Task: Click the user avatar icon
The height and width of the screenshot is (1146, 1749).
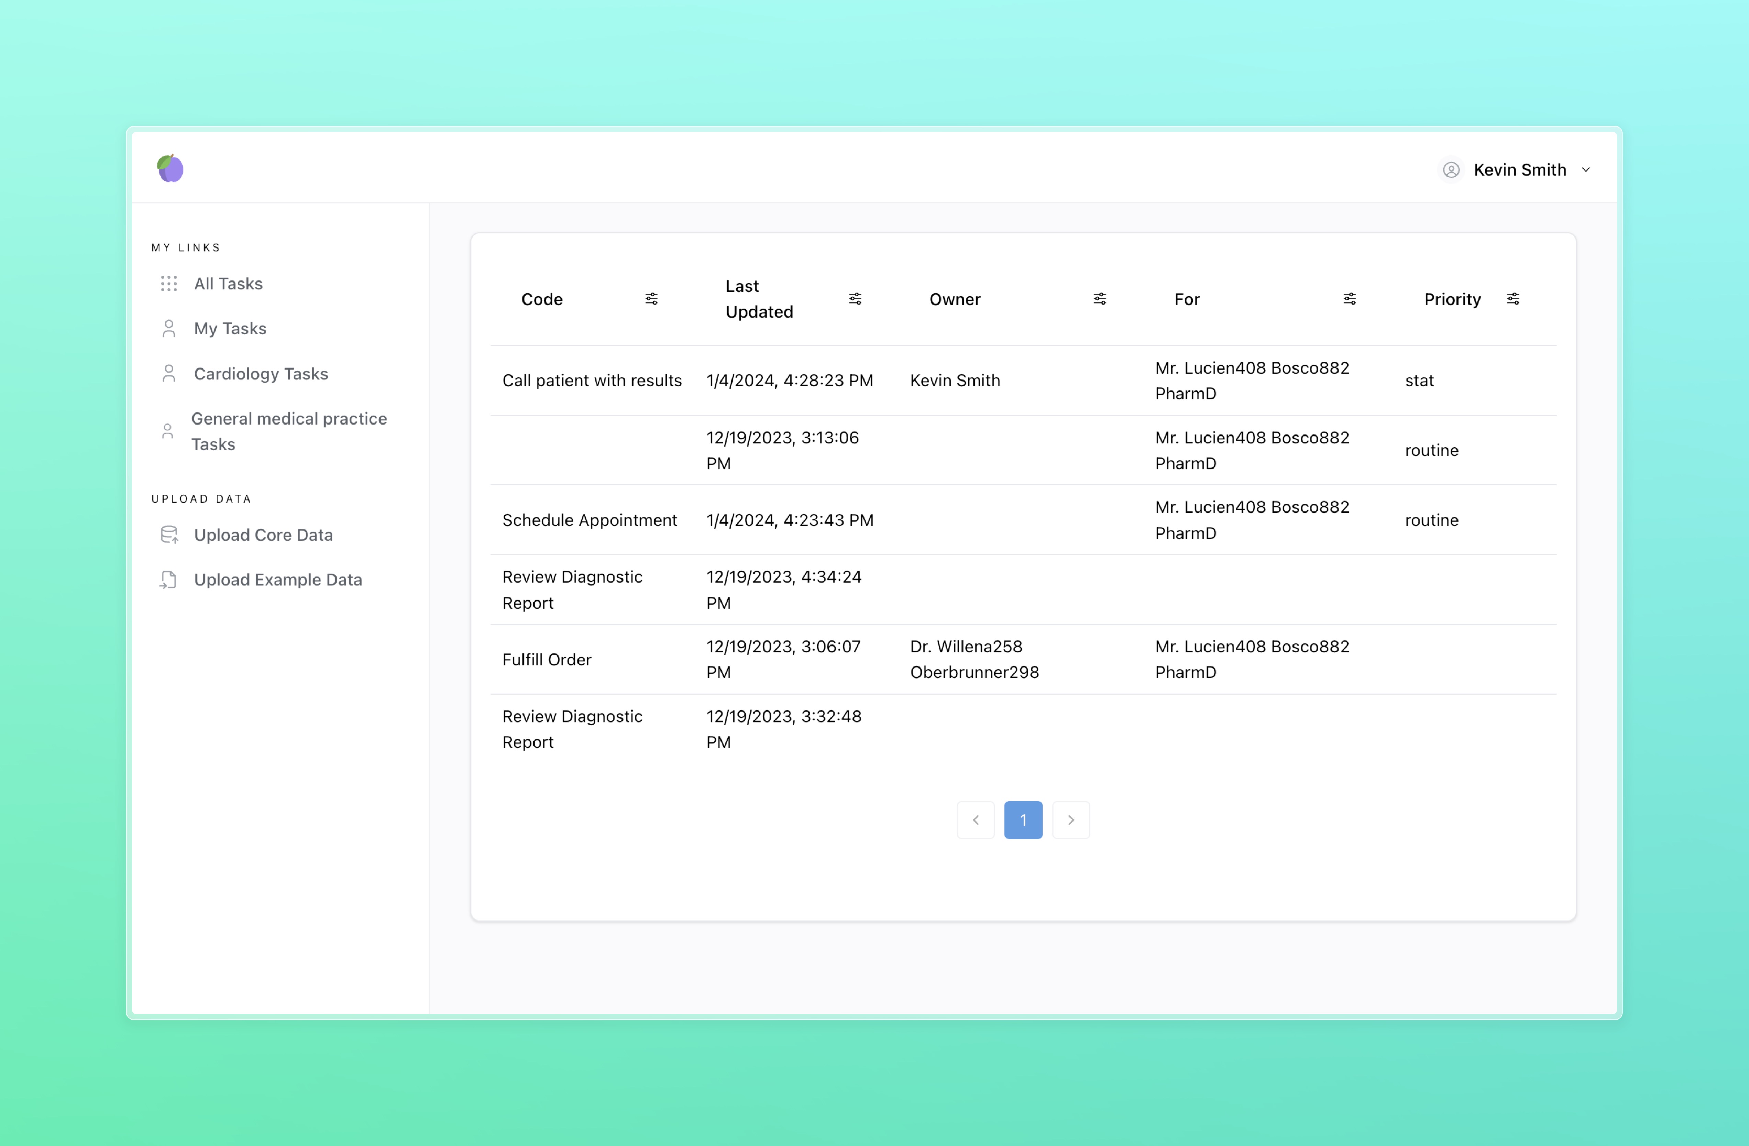Action: (1451, 170)
